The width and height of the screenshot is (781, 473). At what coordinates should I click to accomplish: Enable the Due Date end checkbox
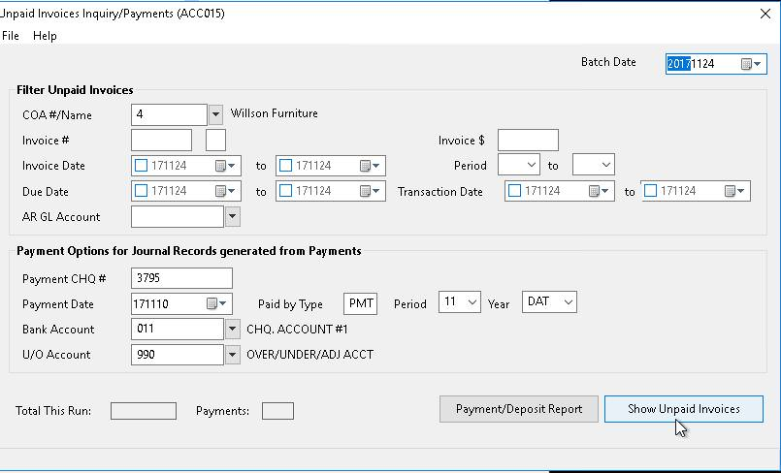pyautogui.click(x=285, y=191)
